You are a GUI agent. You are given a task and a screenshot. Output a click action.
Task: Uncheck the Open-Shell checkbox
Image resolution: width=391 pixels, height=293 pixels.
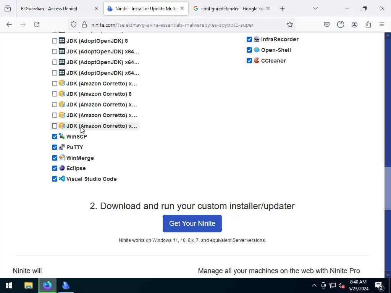pos(249,50)
